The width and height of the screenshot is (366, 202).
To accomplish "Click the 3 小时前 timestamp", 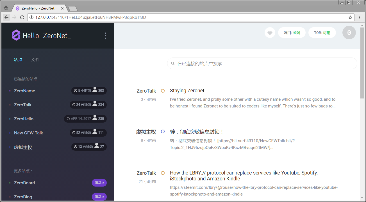I will [x=148, y=99].
